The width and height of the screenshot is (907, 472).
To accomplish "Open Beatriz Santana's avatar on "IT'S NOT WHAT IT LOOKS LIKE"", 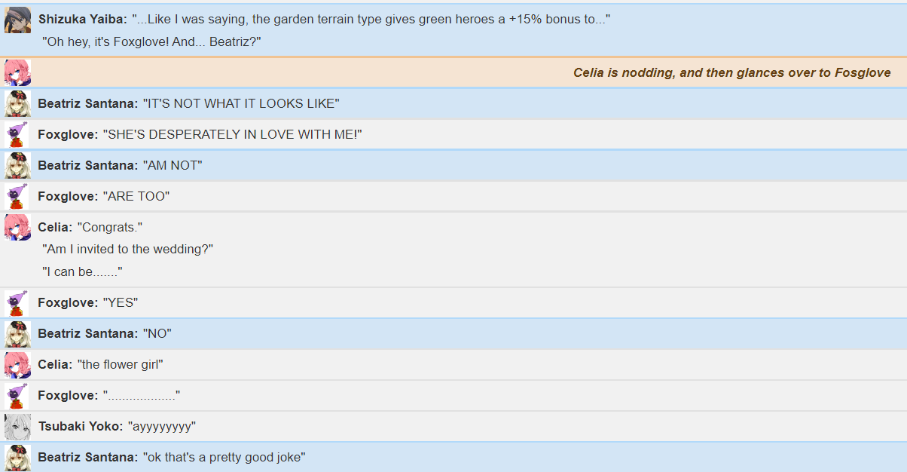I will tap(17, 103).
